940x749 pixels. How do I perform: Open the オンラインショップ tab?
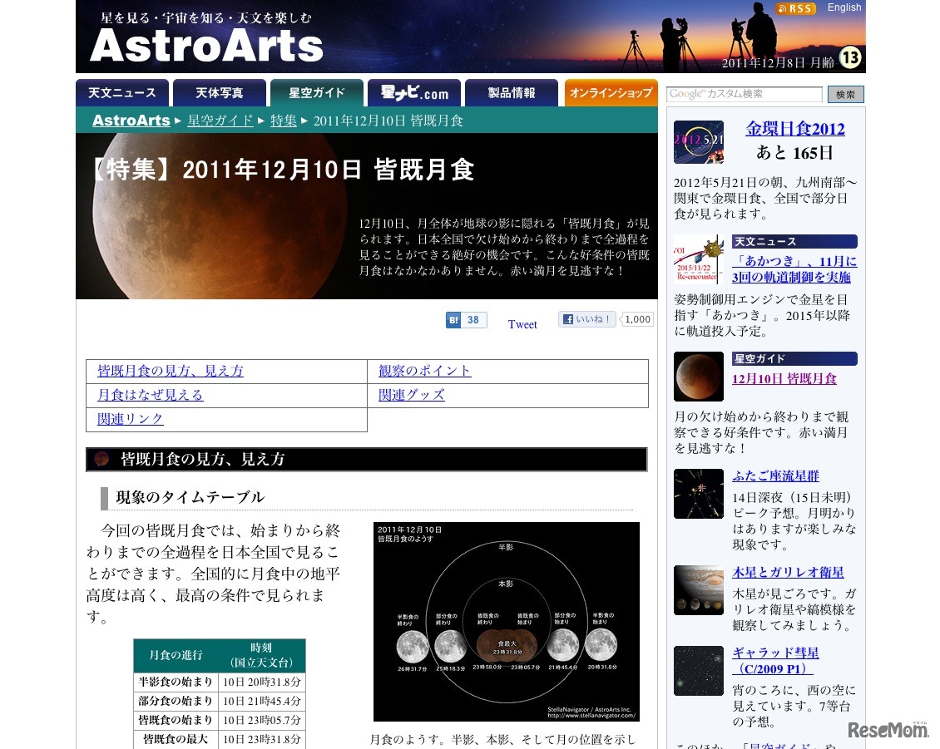point(611,93)
